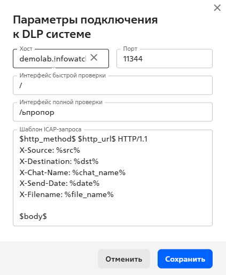Place cursor on $body$ line
This screenshot has width=226, height=275.
point(33,216)
